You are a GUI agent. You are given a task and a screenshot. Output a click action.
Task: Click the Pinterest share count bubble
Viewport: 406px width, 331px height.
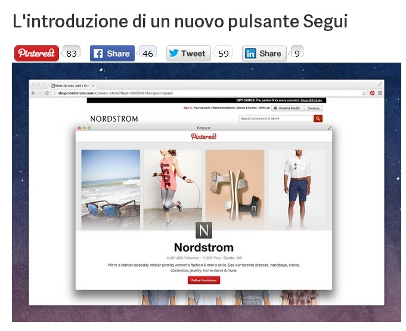point(72,53)
